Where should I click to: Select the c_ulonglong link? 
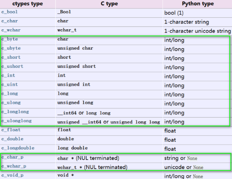tap(14, 121)
